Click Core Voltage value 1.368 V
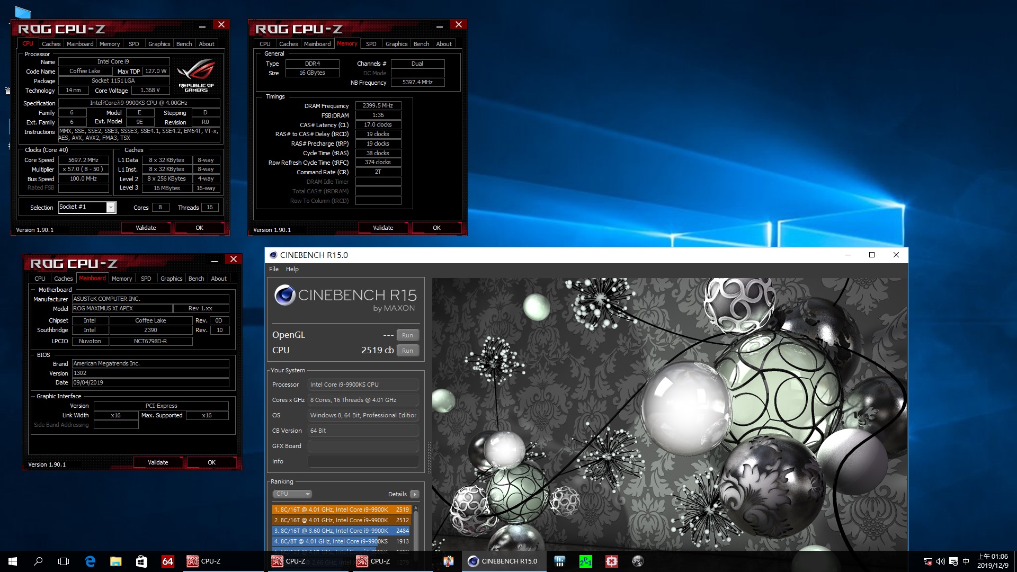 click(150, 90)
